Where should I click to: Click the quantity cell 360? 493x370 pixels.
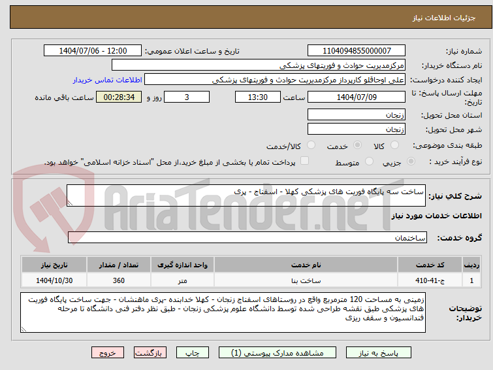119,280
